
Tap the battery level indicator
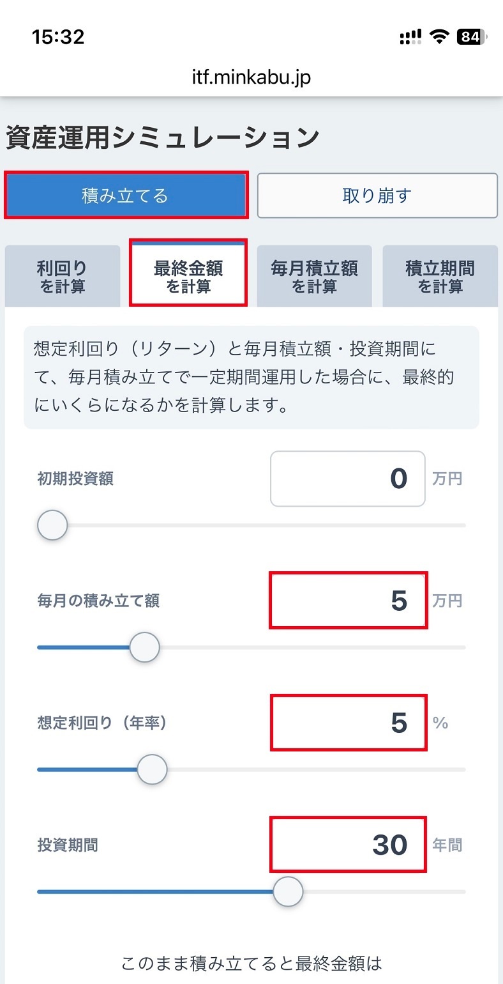coord(472,37)
